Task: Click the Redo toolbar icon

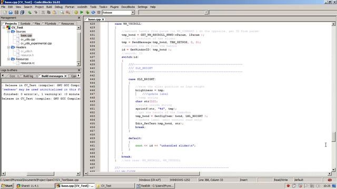Action: click(x=35, y=13)
